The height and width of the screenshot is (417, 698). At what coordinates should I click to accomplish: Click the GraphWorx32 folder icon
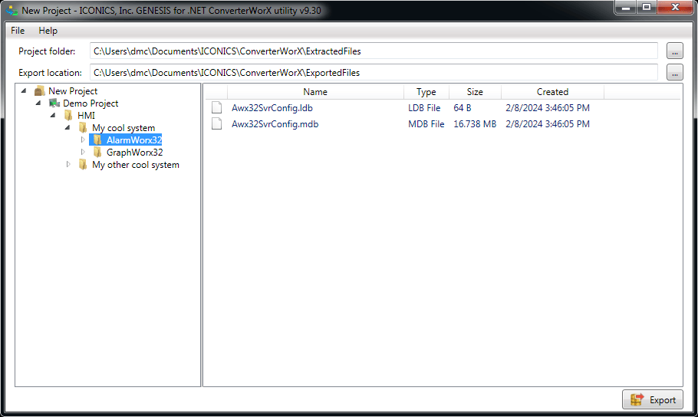pyautogui.click(x=97, y=153)
